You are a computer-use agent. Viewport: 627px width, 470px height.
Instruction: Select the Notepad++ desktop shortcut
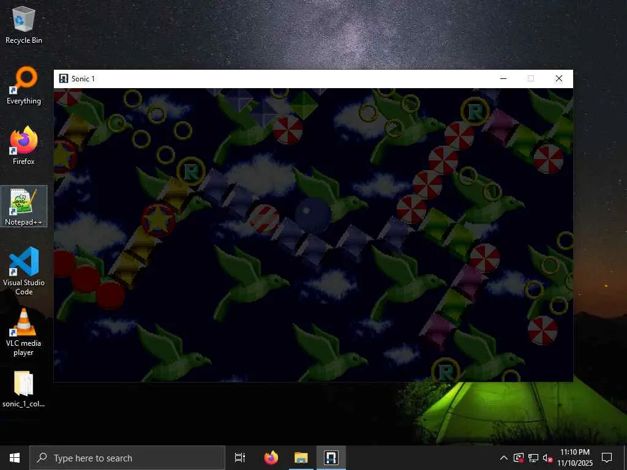(x=24, y=207)
